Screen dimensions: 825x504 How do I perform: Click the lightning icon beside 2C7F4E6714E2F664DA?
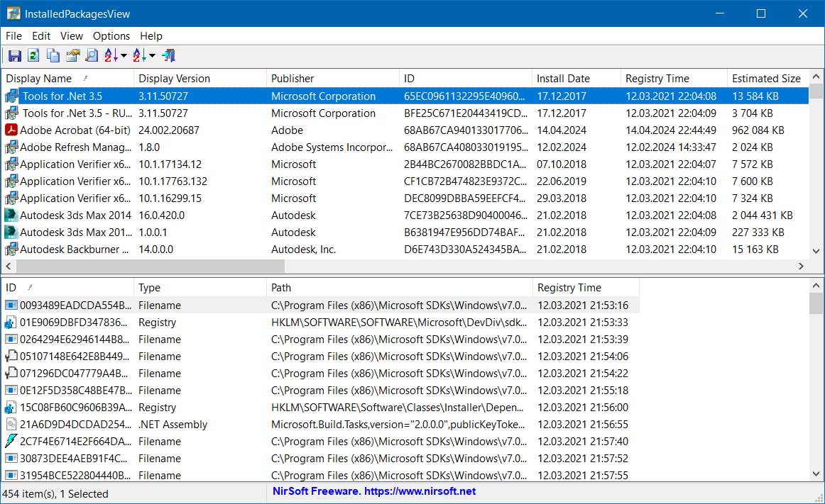[x=11, y=441]
